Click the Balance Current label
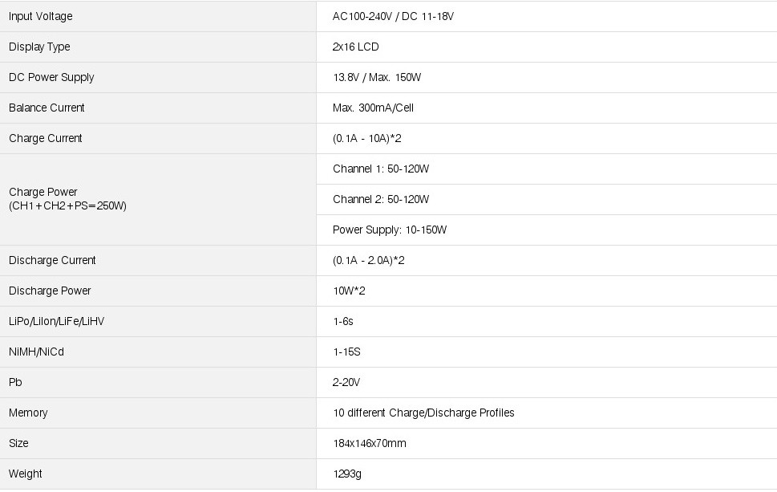Screen dimensions: 777x492 coord(47,108)
